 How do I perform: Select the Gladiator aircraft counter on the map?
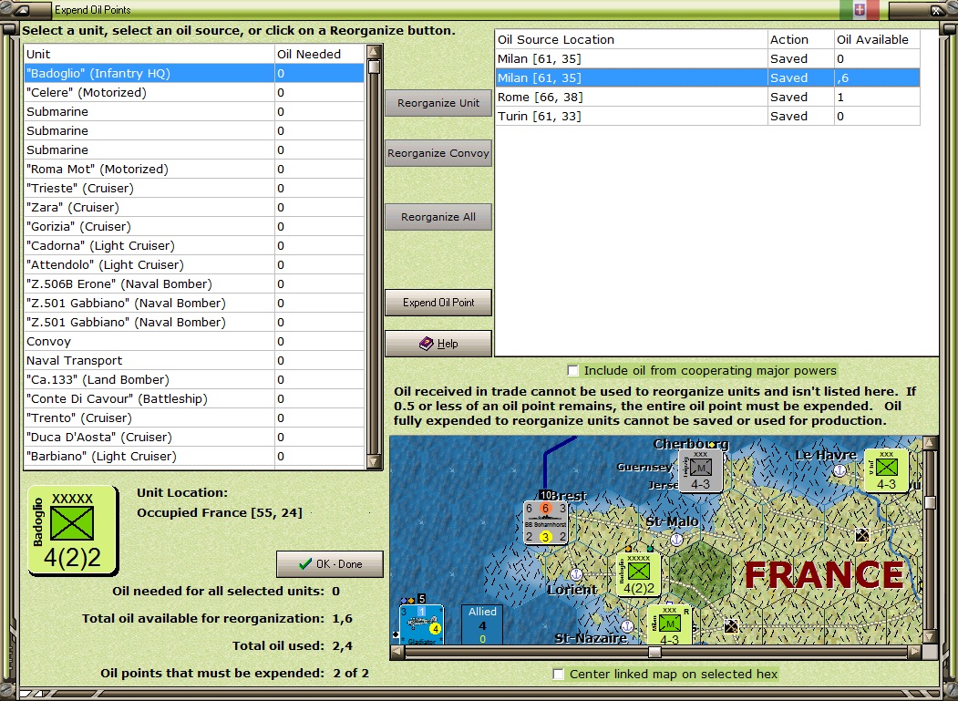click(421, 624)
